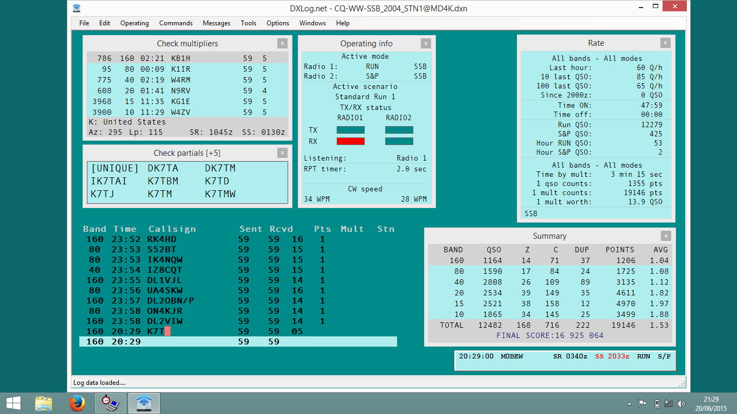Open the Operating menu

134,23
